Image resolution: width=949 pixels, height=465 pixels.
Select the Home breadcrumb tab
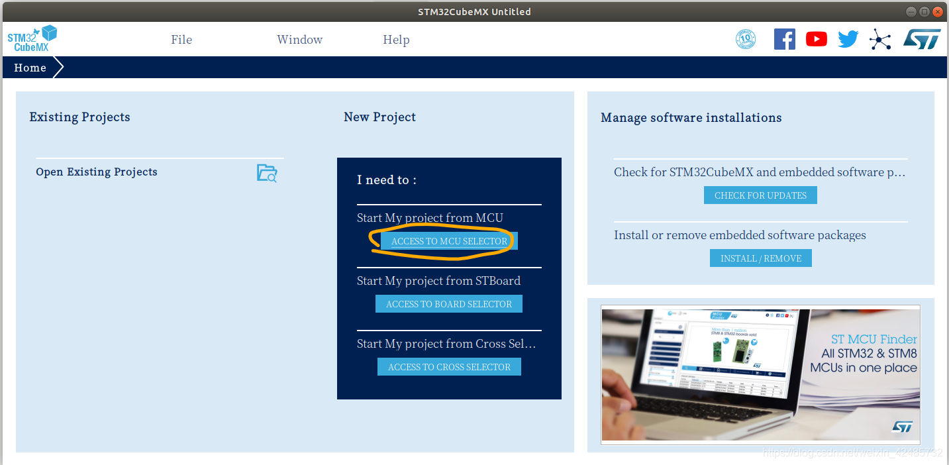coord(30,68)
